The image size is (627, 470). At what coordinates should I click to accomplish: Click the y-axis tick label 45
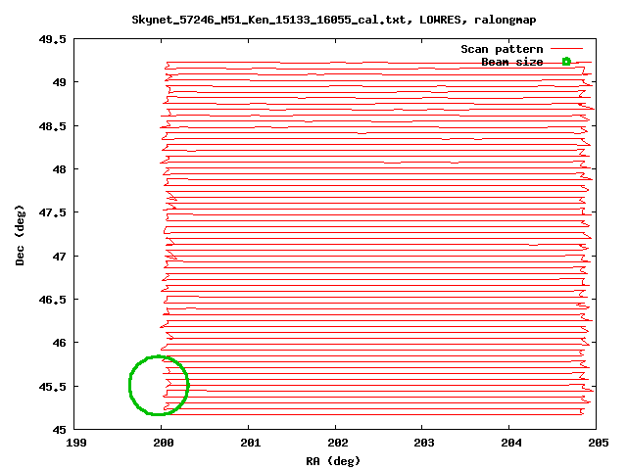(x=59, y=430)
